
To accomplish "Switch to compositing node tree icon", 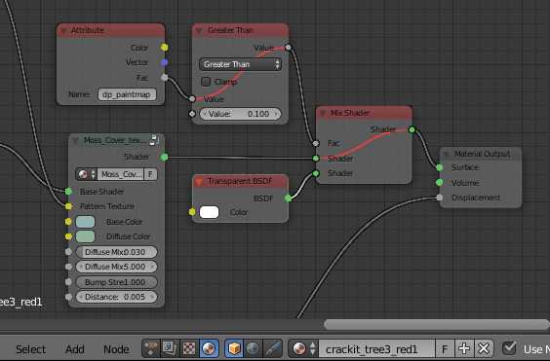I will (170, 348).
